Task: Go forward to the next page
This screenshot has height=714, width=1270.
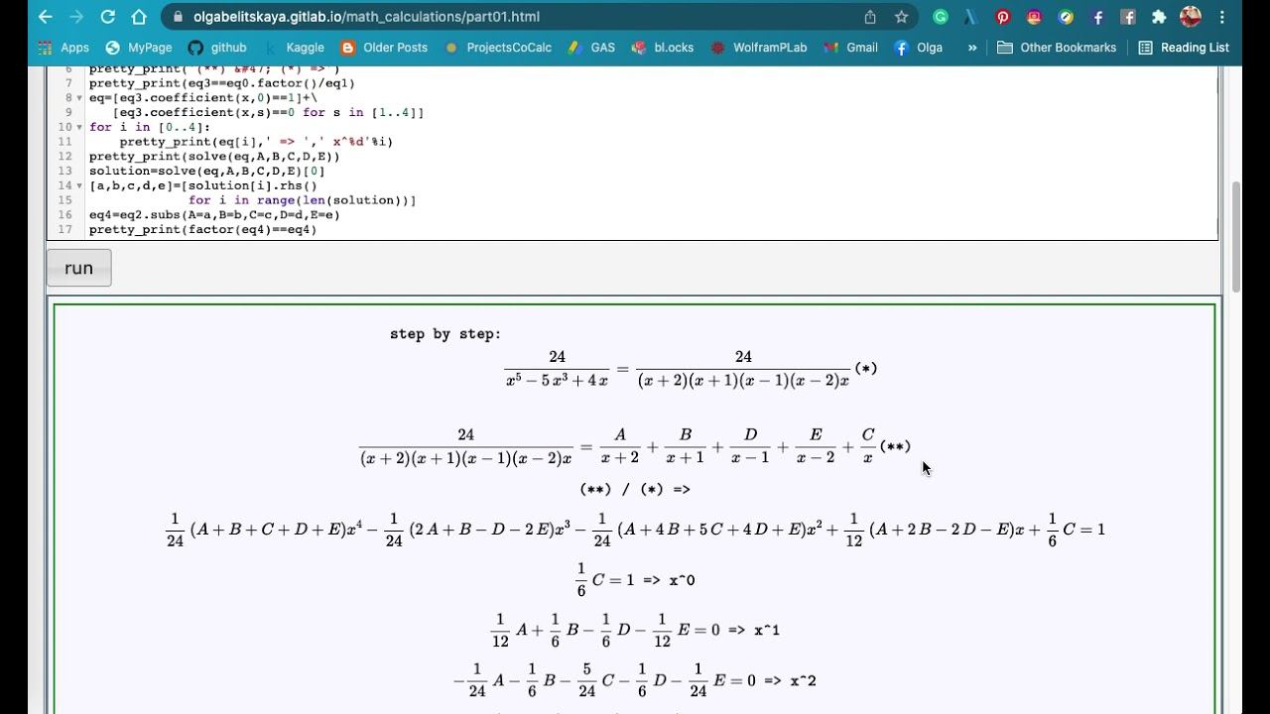Action: click(x=76, y=17)
